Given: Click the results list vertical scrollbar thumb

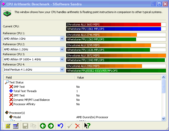Looking at the screenshot, I should tap(164, 86).
